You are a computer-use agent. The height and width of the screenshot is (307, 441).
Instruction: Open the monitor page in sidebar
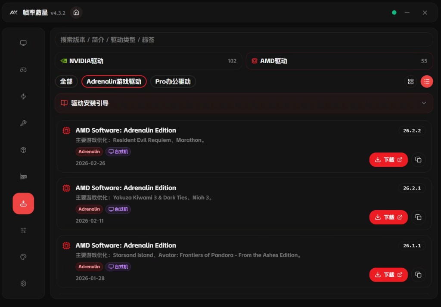pyautogui.click(x=23, y=43)
